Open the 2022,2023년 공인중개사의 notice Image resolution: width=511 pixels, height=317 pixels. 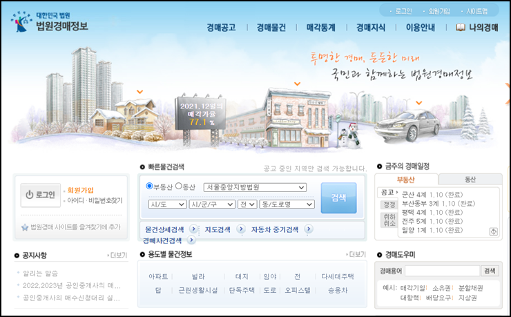[72, 286]
